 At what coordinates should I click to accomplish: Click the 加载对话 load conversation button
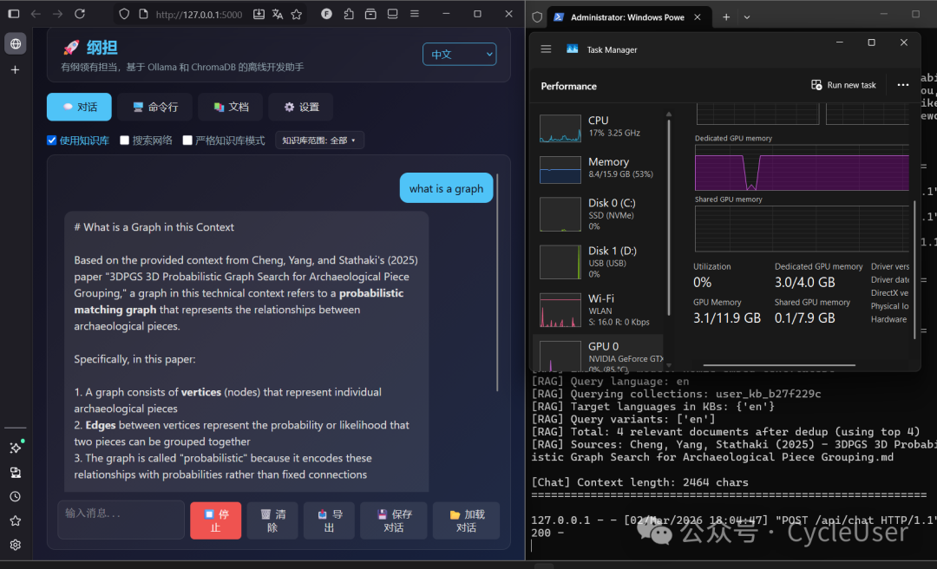(x=466, y=520)
